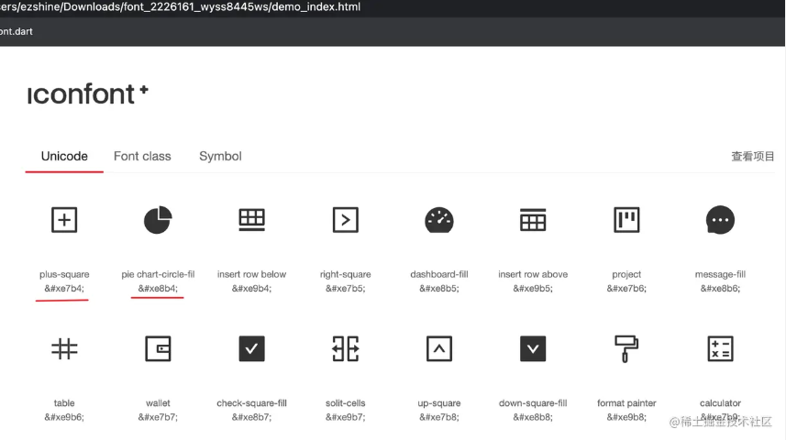Click the plus-square icon
Screen dimensions: 786x440
click(x=64, y=220)
